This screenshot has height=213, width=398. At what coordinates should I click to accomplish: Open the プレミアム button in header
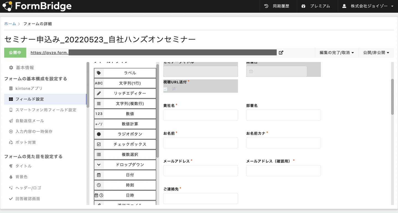click(x=316, y=6)
